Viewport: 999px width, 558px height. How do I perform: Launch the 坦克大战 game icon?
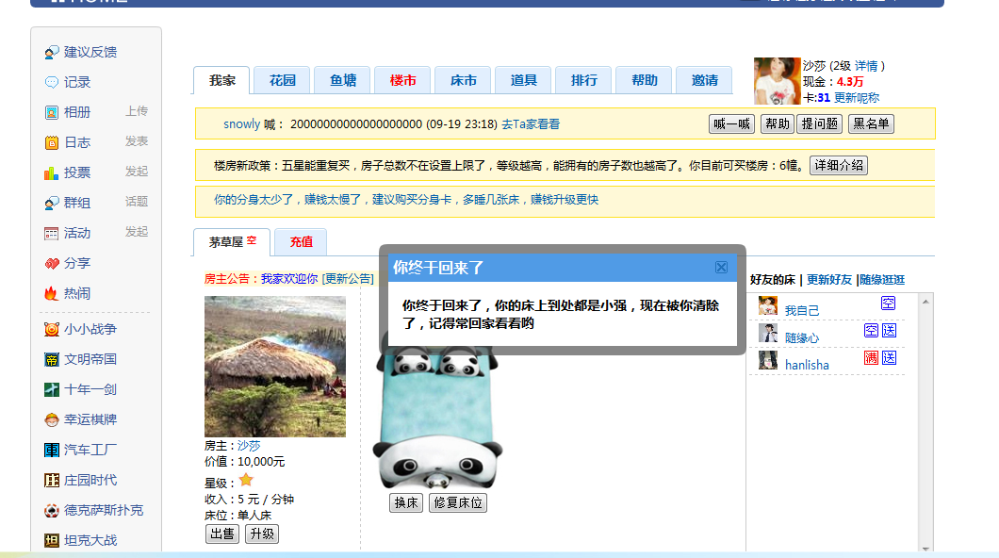(x=52, y=541)
